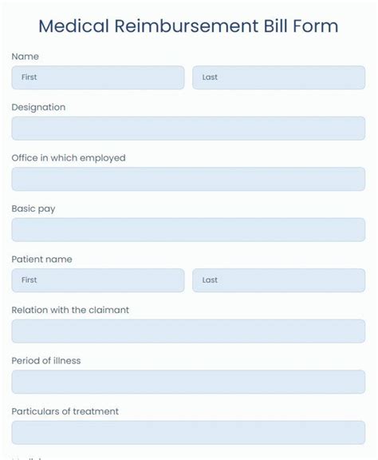Select the Office in which employed input
This screenshot has width=378, height=460.
tap(188, 179)
